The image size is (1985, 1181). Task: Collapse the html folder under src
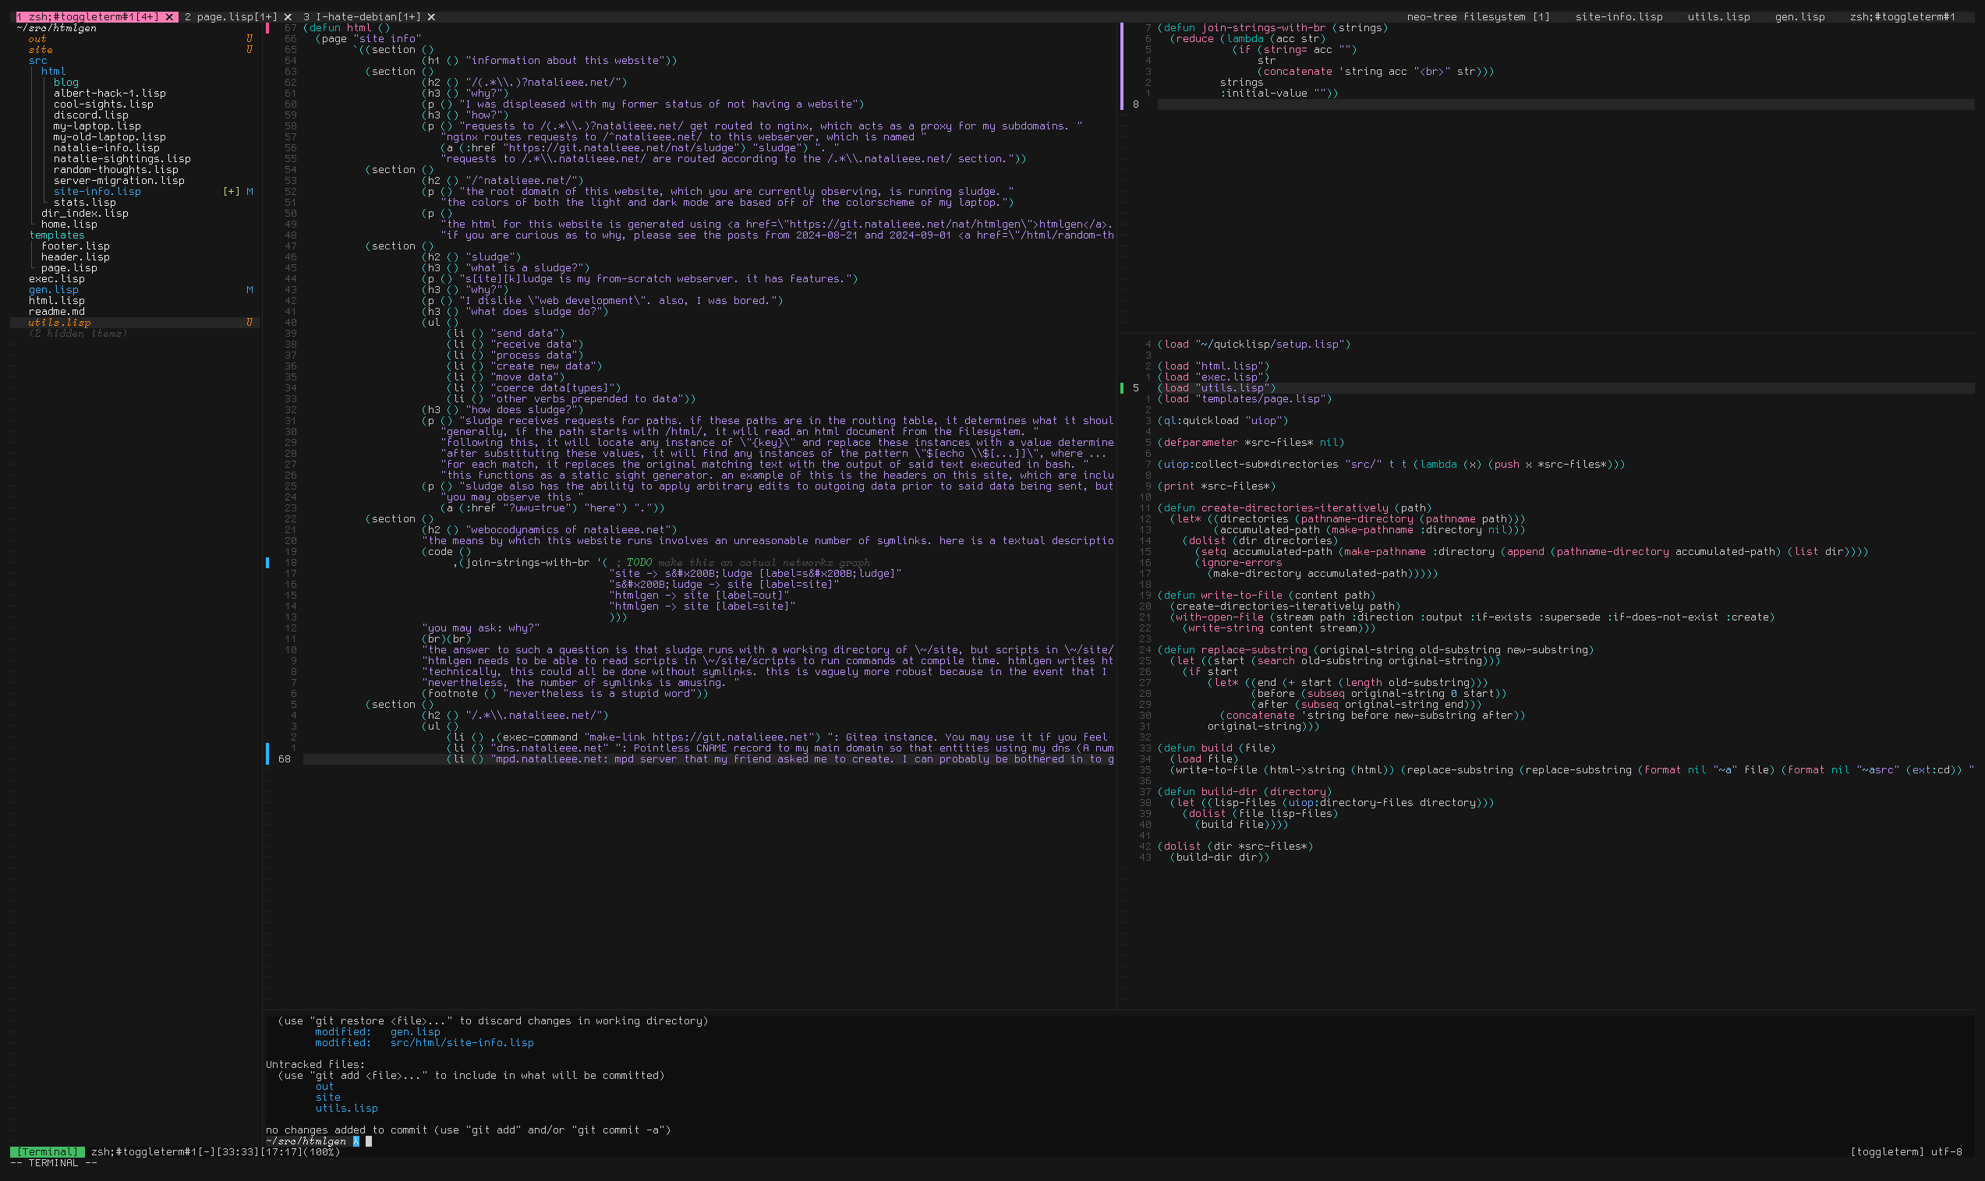[x=53, y=72]
